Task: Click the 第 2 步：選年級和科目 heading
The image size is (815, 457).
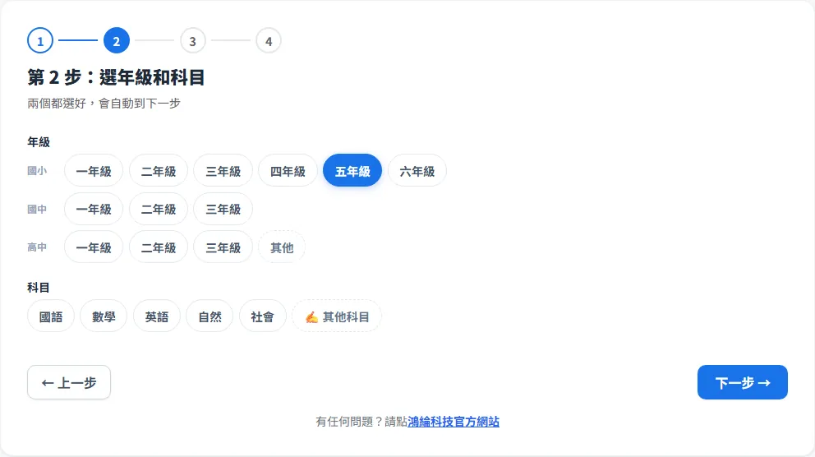Action: [116, 77]
